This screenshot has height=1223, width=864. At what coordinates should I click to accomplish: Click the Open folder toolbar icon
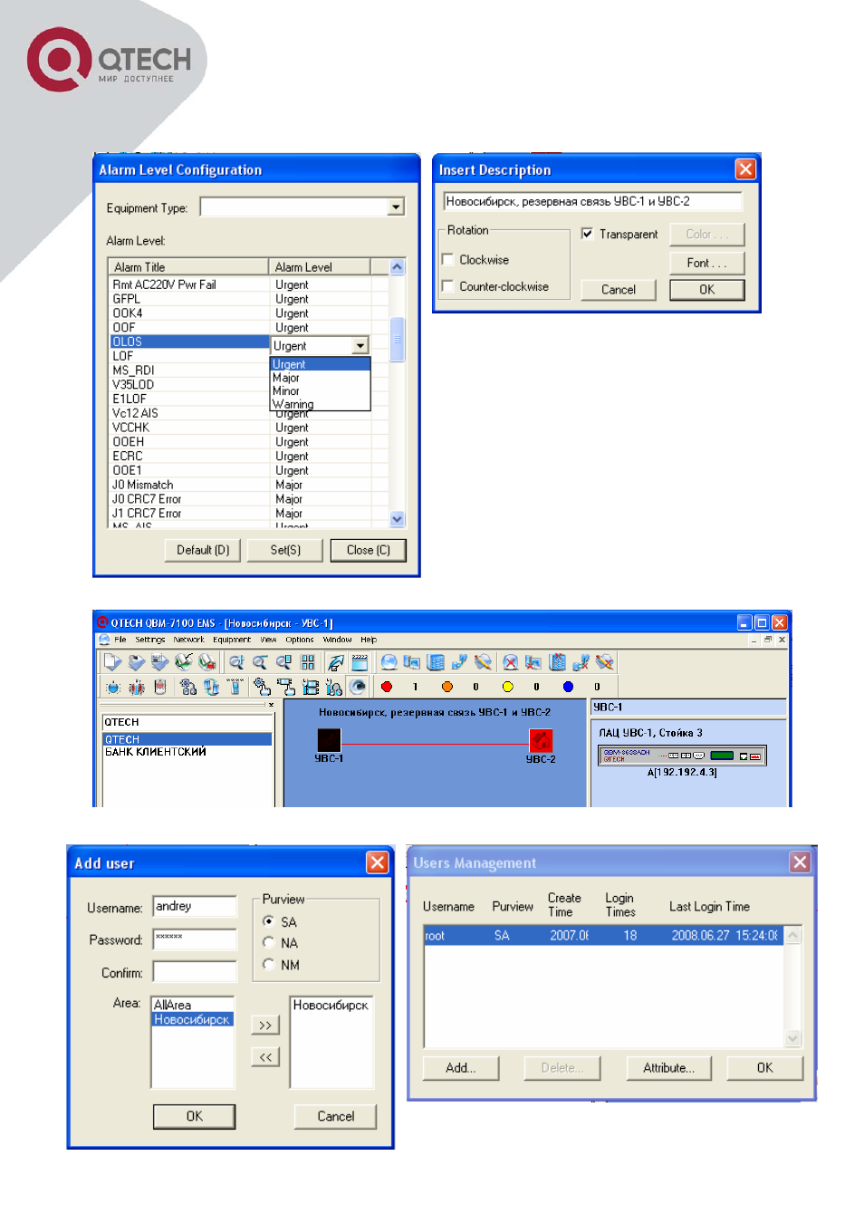point(137,662)
